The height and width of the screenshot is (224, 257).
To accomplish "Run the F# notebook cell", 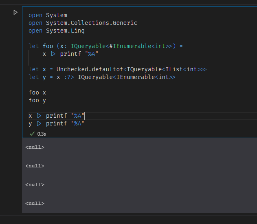I will pyautogui.click(x=15, y=12).
